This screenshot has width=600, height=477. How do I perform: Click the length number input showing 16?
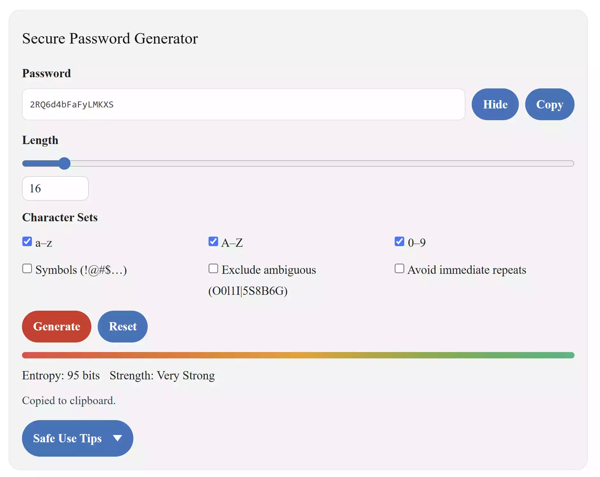point(55,188)
